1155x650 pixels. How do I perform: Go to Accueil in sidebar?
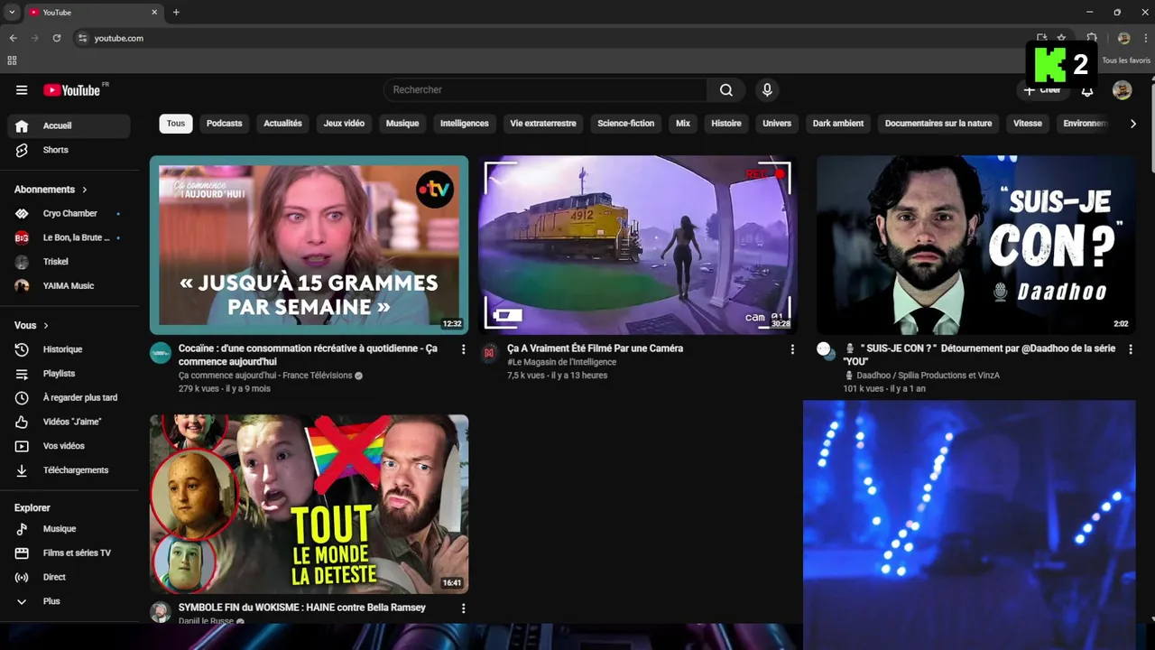pos(69,125)
